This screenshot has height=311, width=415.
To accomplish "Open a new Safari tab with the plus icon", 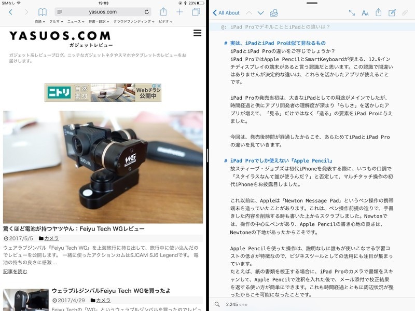I will click(179, 11).
